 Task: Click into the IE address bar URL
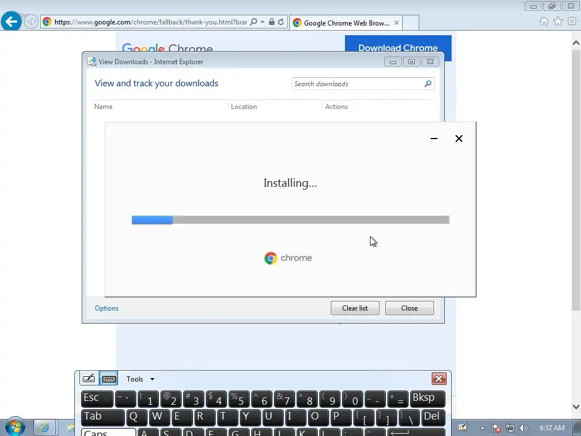[150, 22]
